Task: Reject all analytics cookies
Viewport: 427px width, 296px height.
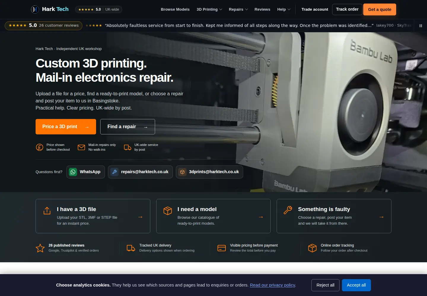Action: click(325, 285)
